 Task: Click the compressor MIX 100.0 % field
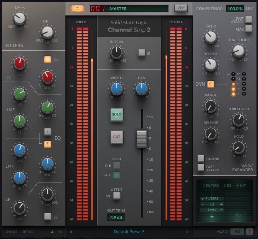click(235, 9)
